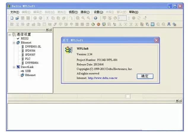Maximize the Delta WPLSoft window
The image size is (188, 132).
[x=175, y=6]
